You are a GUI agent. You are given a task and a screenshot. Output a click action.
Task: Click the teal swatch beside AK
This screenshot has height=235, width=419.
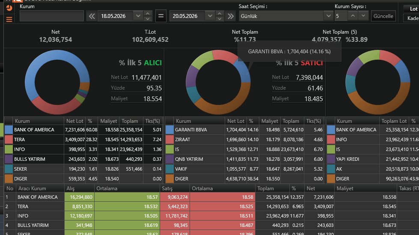331,169
